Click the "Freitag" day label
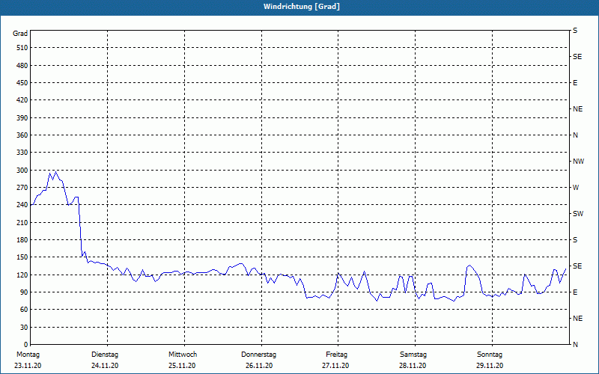This screenshot has height=374, width=599. (x=336, y=355)
